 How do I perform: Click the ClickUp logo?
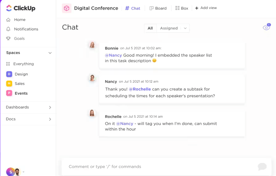[21, 8]
